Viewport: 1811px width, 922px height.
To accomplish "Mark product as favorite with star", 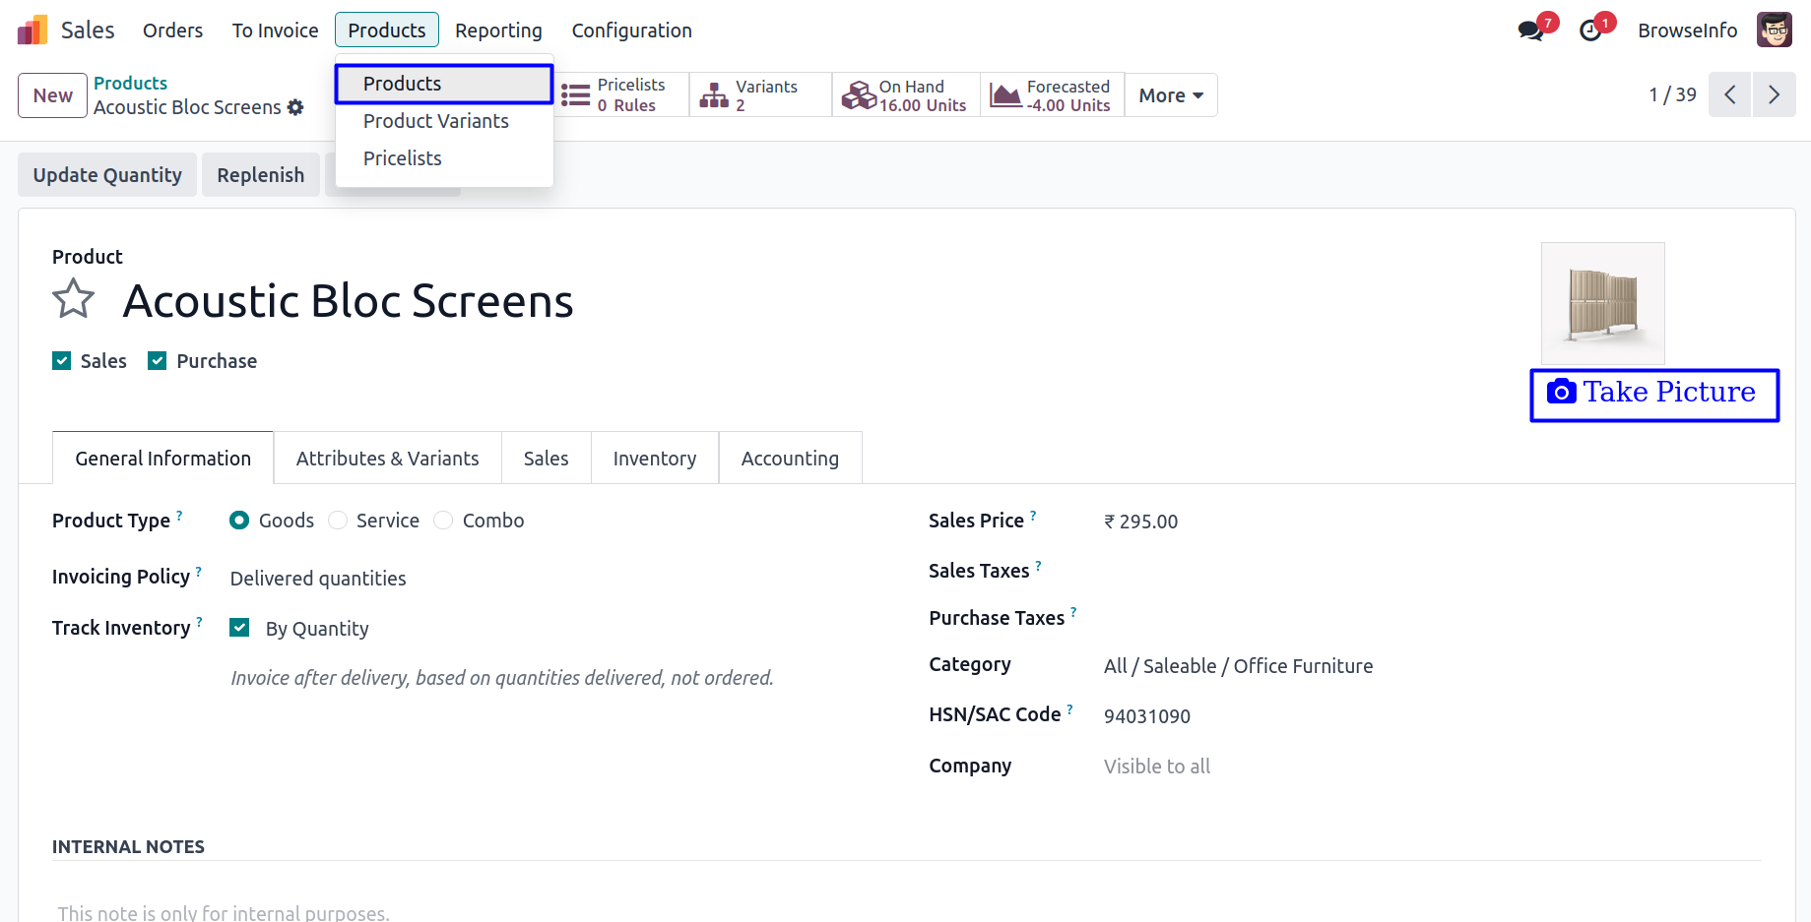I will tap(74, 299).
